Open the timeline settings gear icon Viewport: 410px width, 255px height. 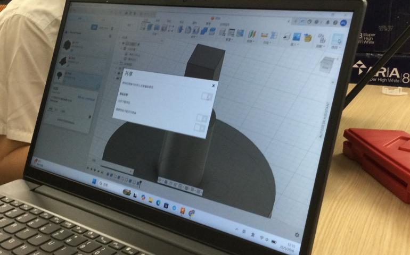pyautogui.click(x=297, y=235)
